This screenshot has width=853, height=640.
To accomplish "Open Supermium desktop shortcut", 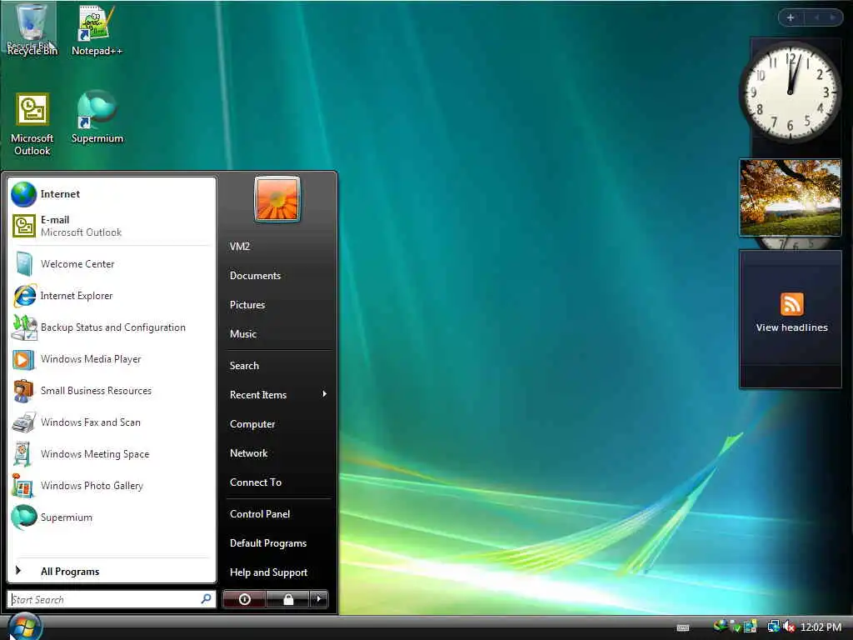I will [97, 117].
